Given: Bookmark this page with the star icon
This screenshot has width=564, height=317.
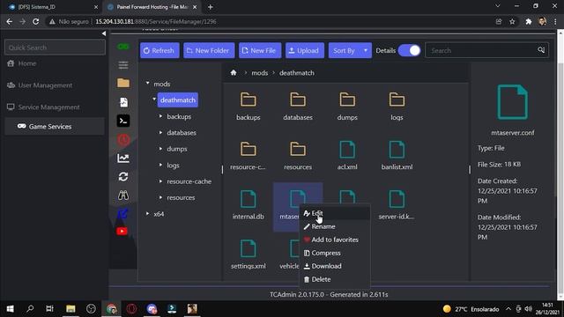Looking at the screenshot, I should pyautogui.click(x=512, y=21).
